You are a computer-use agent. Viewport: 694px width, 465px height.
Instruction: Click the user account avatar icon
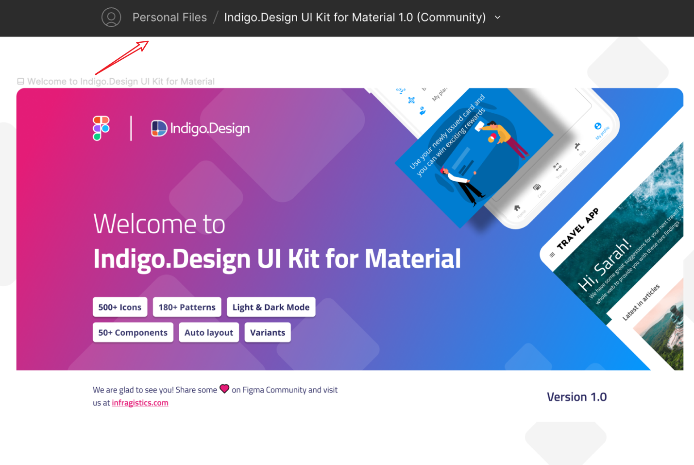point(111,17)
